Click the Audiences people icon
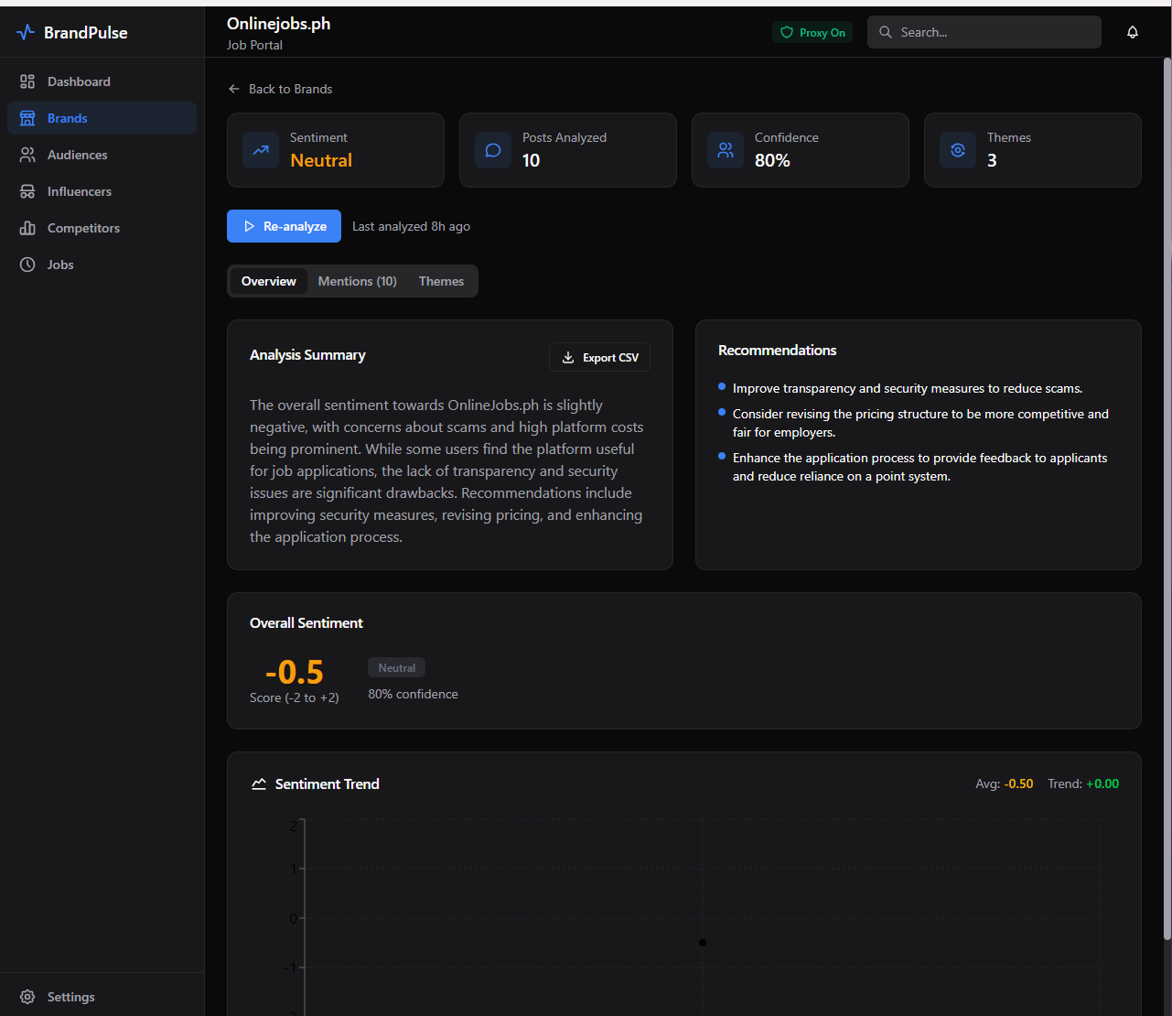This screenshot has width=1172, height=1016. (x=27, y=155)
